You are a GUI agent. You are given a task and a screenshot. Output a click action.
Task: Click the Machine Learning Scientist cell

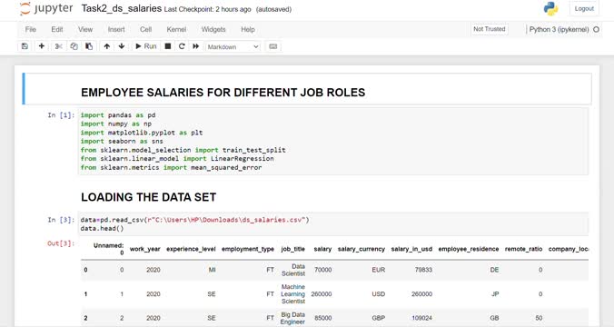pyautogui.click(x=292, y=294)
